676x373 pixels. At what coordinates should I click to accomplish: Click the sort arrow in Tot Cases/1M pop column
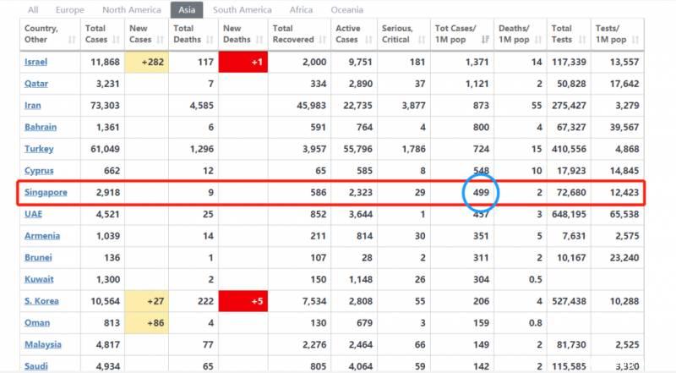click(485, 40)
